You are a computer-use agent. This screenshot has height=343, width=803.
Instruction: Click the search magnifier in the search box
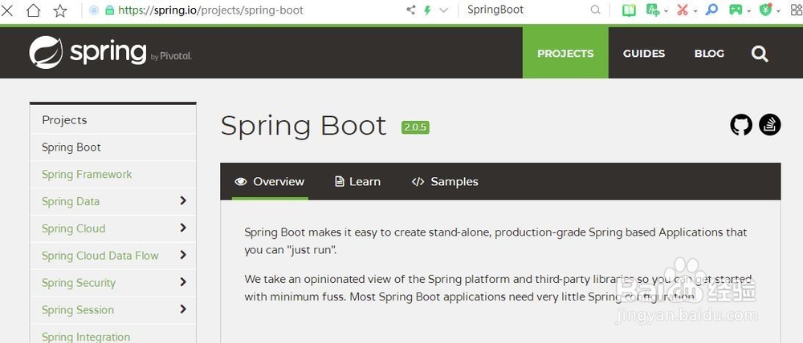pyautogui.click(x=595, y=10)
